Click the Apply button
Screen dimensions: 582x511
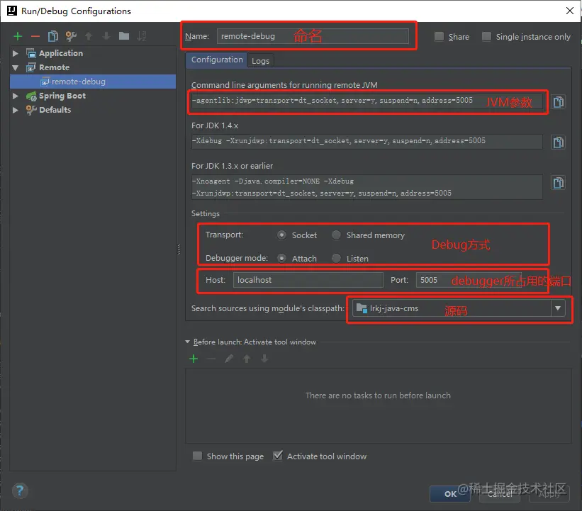pyautogui.click(x=549, y=494)
